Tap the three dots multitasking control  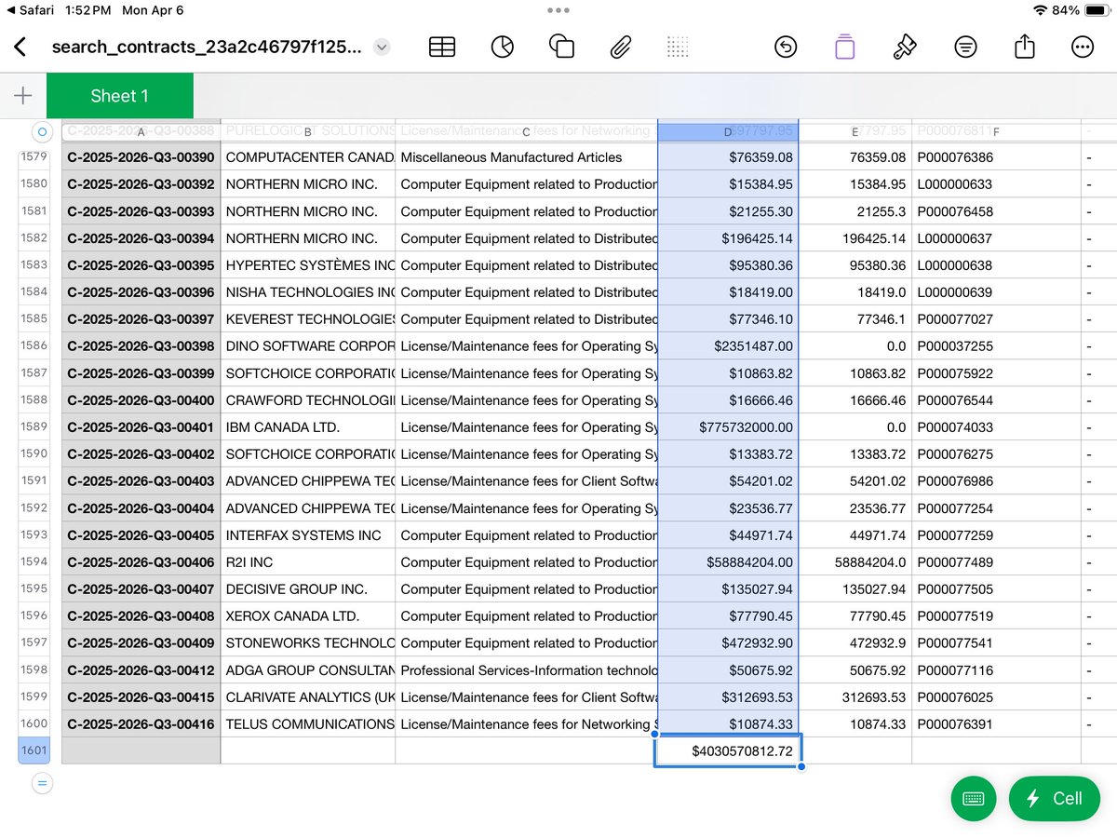point(558,10)
